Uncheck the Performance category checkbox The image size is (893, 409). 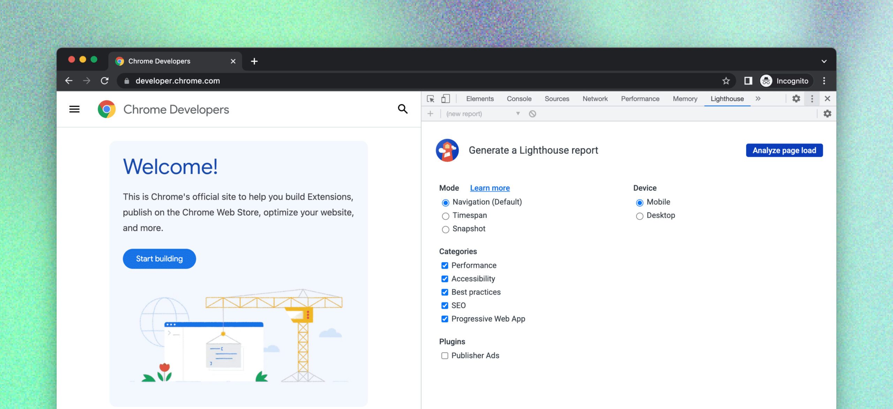445,265
